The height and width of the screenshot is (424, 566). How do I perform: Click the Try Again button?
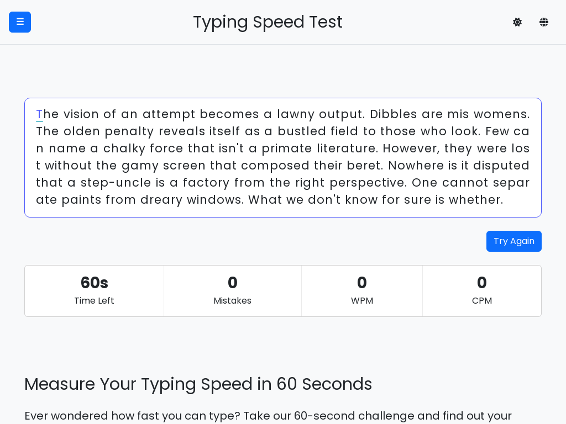(x=513, y=241)
